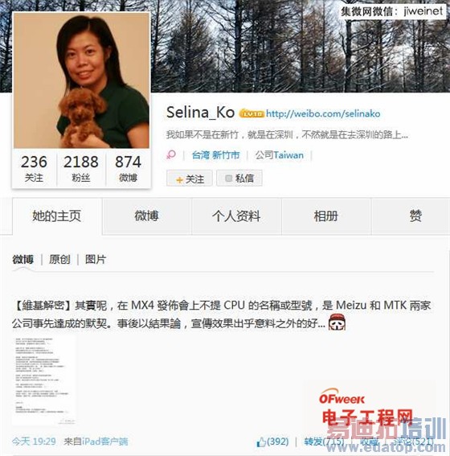
Task: Click the 台湾 新竹市 location link
Action: [216, 155]
